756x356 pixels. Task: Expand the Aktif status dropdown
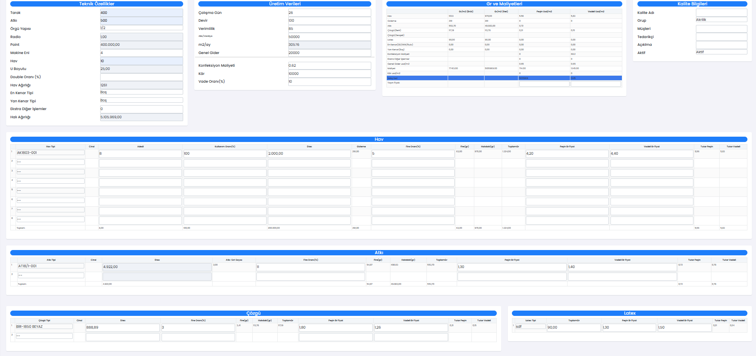[x=721, y=52]
